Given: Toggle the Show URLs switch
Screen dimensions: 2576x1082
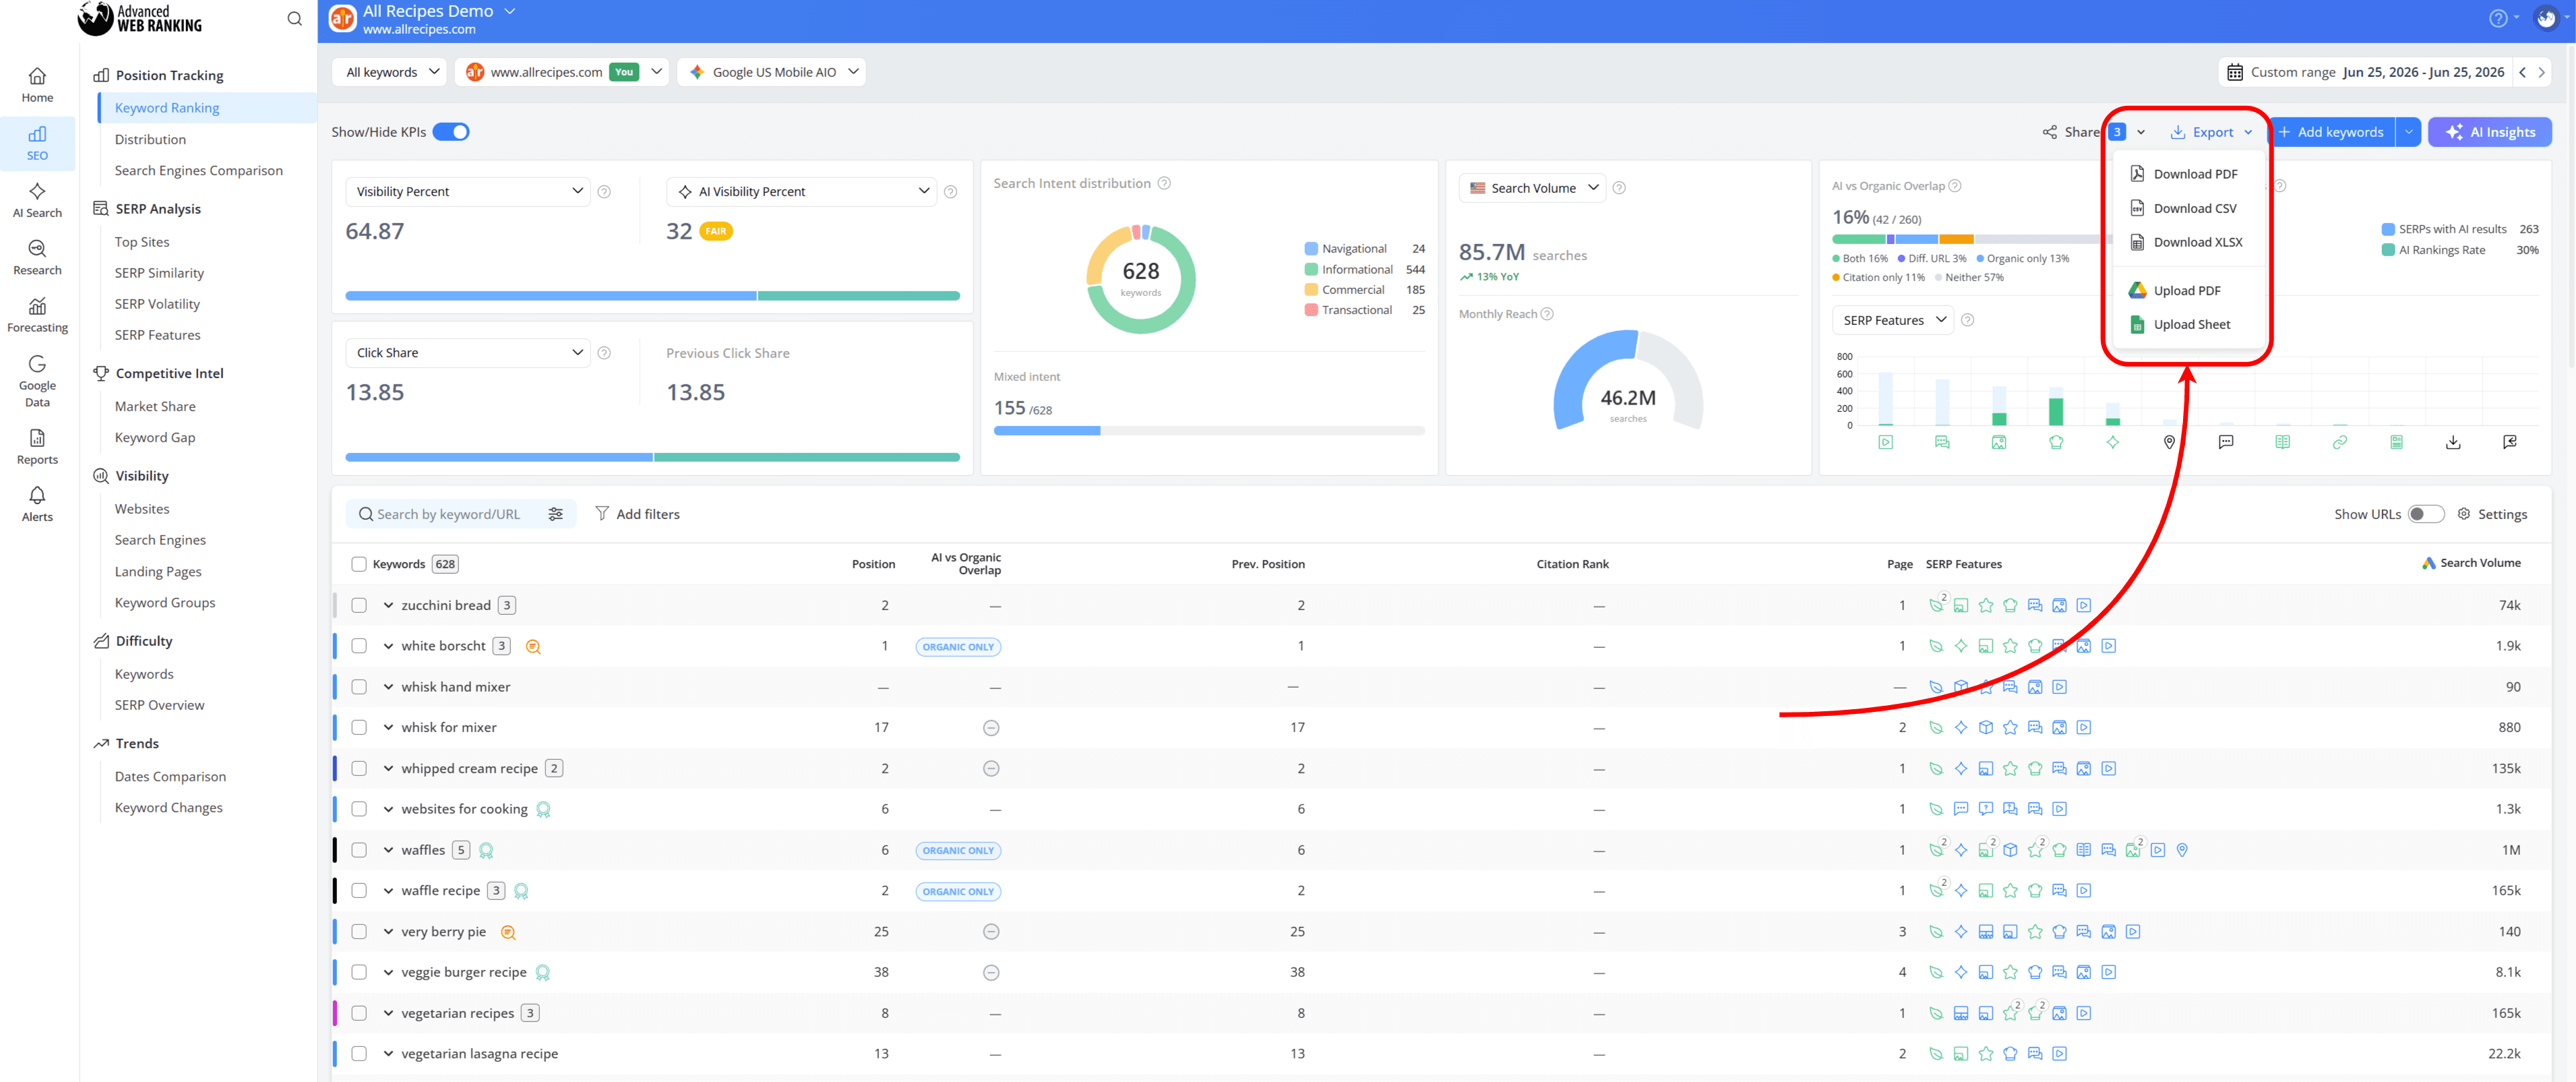Looking at the screenshot, I should coord(2425,514).
